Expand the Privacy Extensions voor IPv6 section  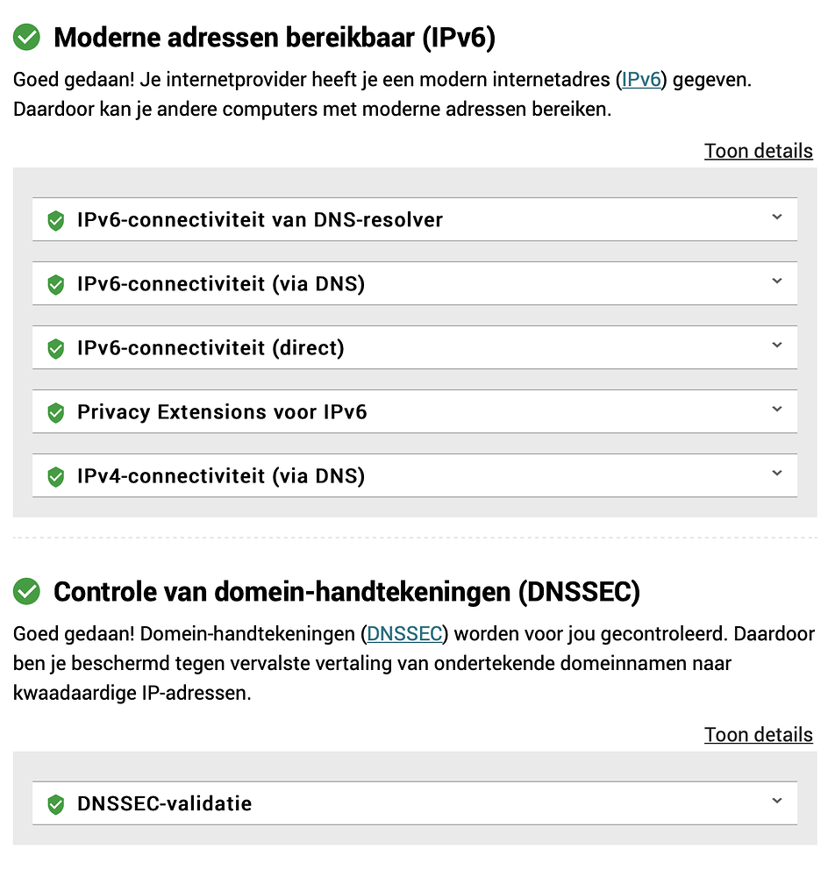776,411
